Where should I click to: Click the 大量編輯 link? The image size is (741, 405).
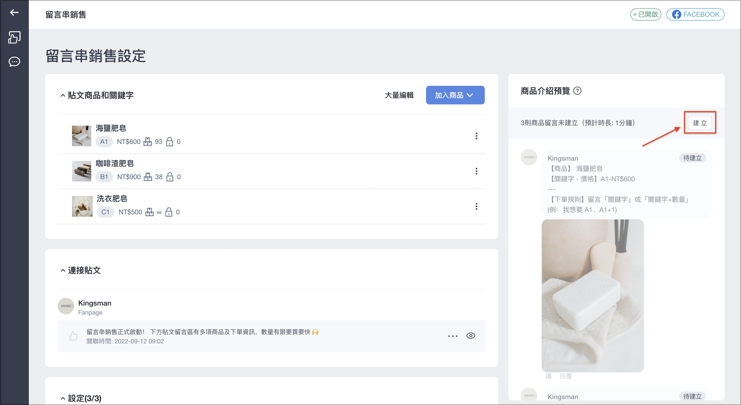point(399,95)
